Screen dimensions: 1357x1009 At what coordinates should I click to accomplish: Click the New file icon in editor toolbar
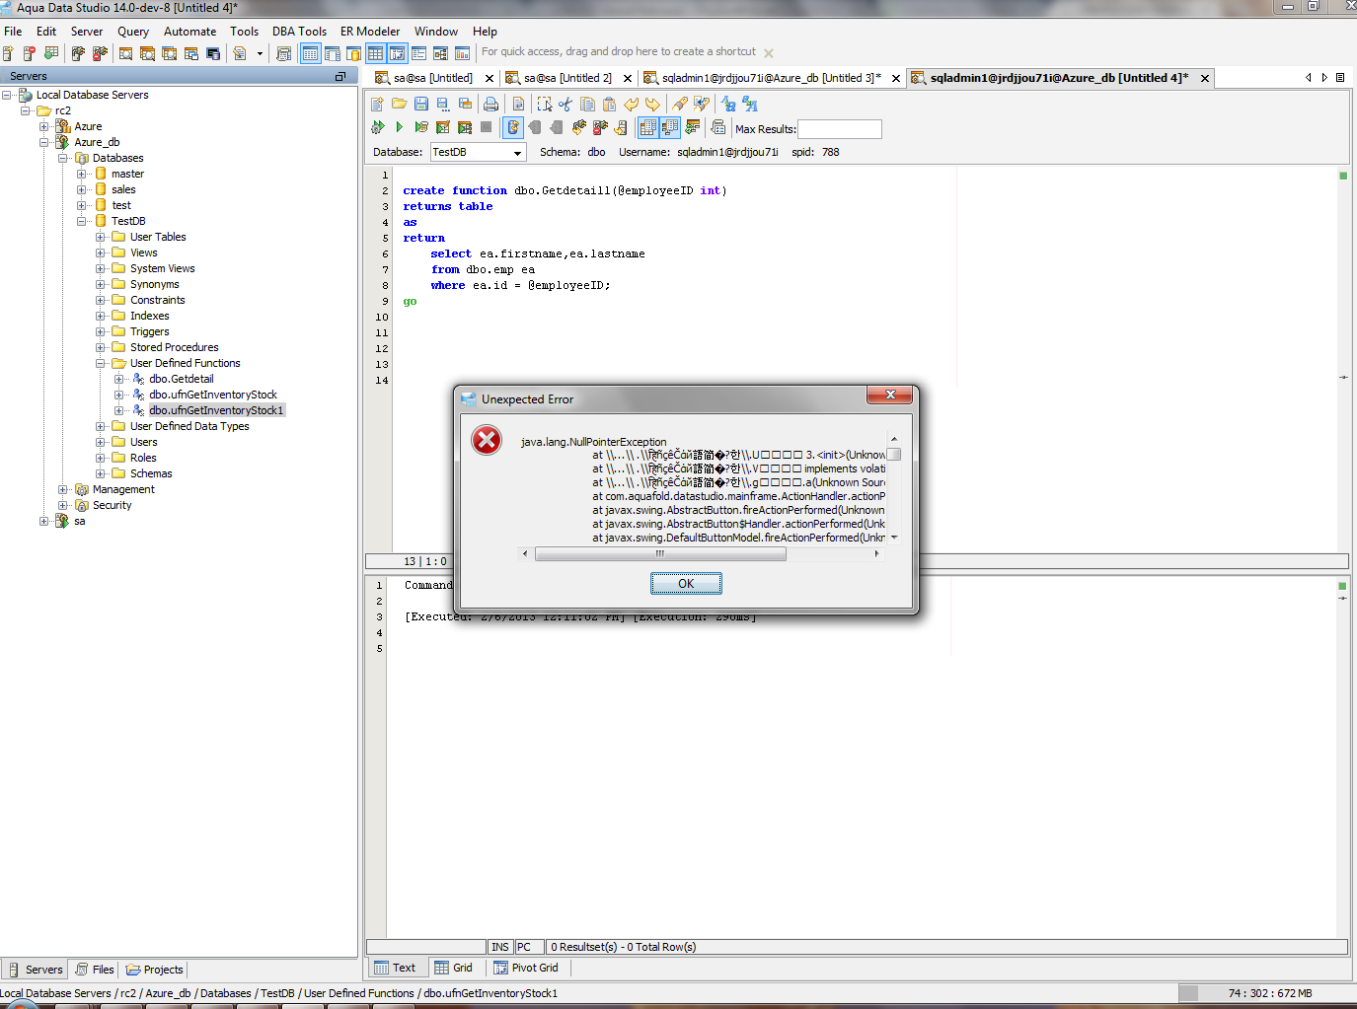[377, 104]
